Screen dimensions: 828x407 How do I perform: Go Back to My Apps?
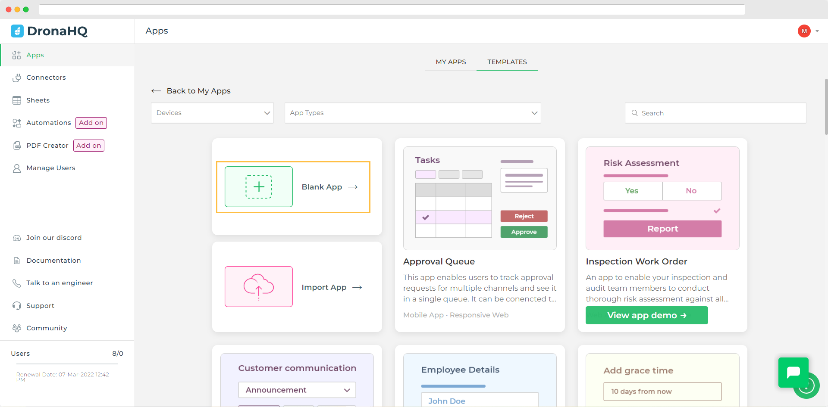[191, 91]
